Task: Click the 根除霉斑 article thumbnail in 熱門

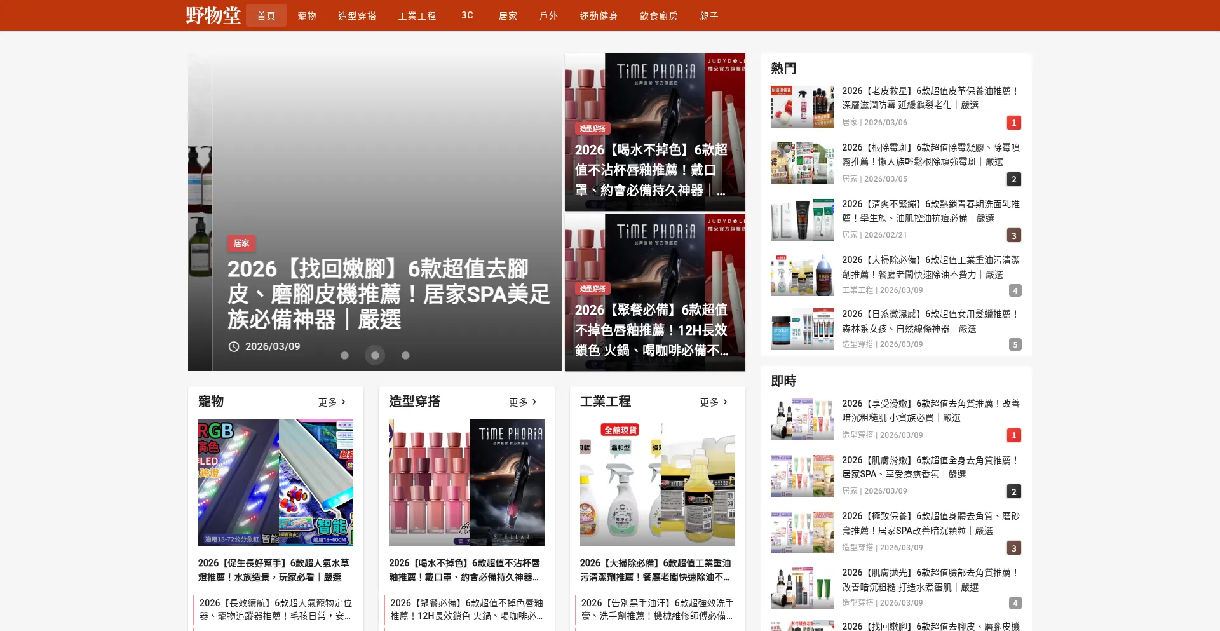Action: click(803, 163)
